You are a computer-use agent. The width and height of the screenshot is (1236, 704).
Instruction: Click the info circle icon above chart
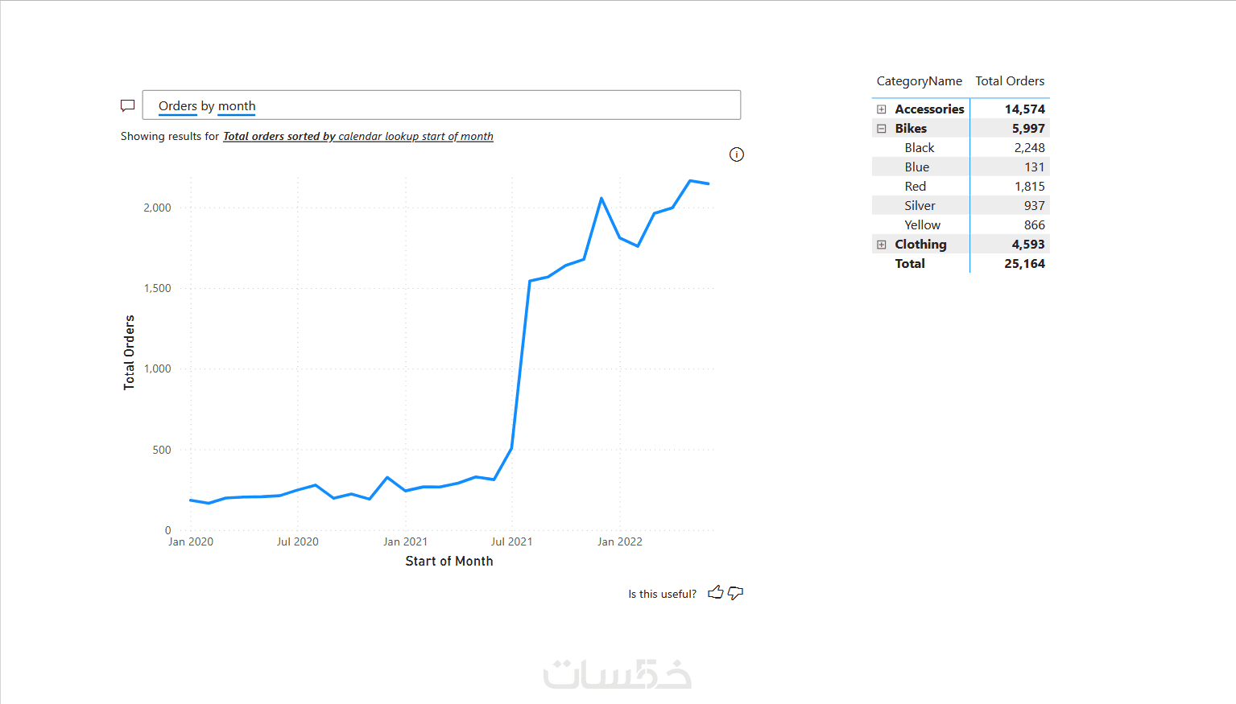[x=737, y=154]
